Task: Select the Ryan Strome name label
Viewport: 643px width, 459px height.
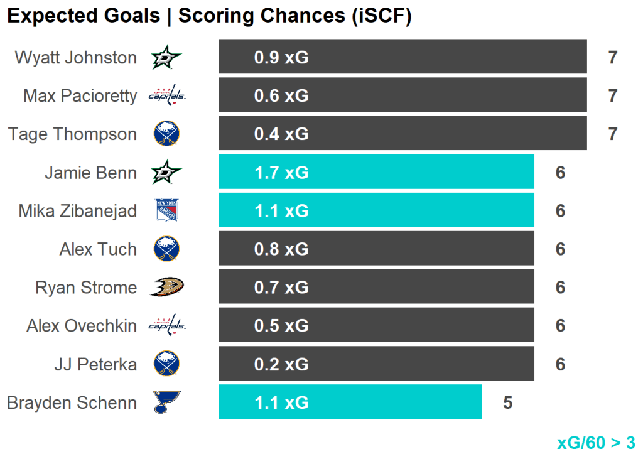Action: pos(86,288)
